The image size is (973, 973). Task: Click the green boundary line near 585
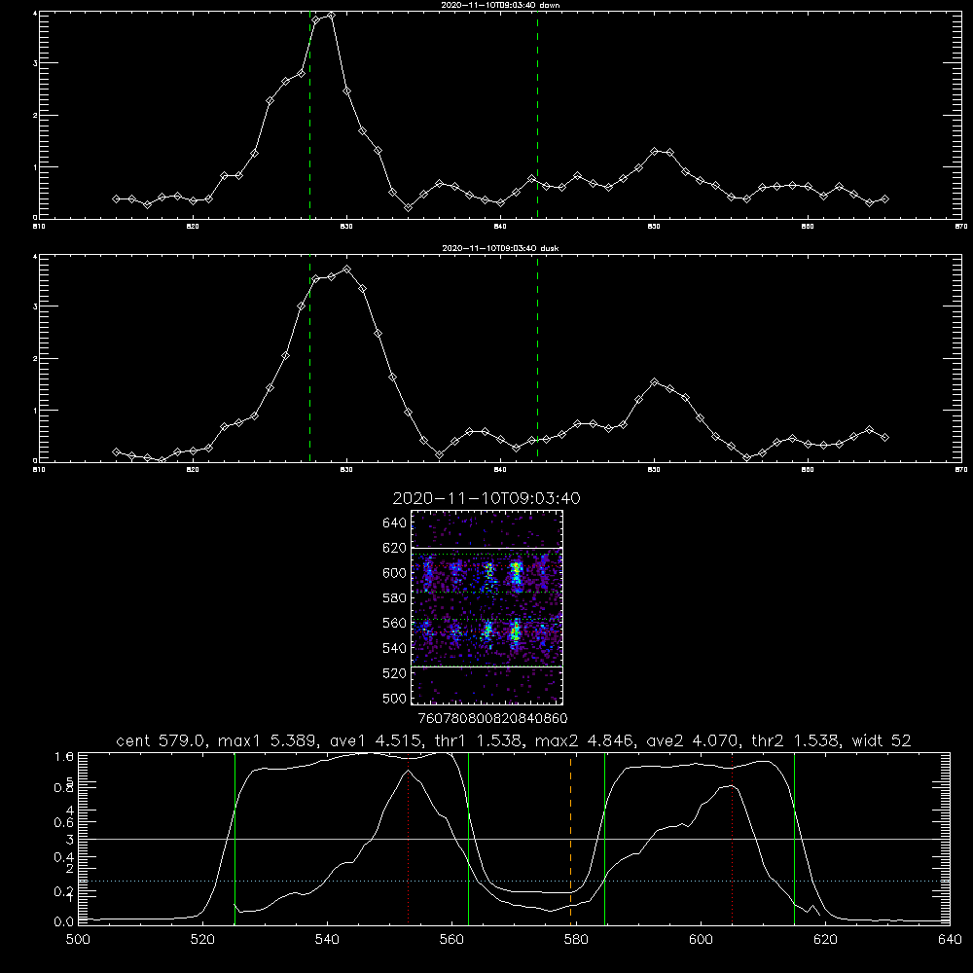click(604, 839)
